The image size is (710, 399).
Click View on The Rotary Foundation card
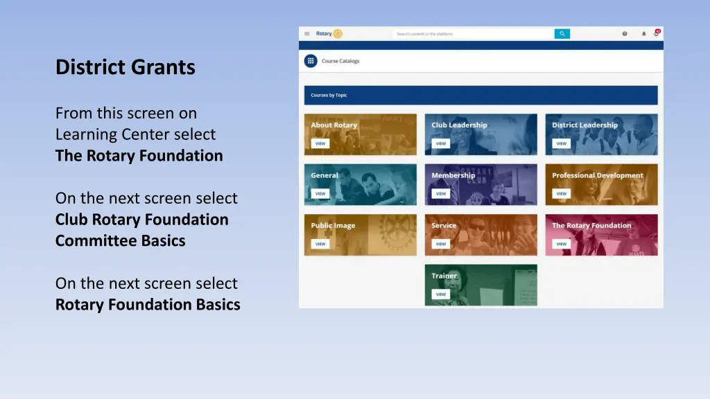pyautogui.click(x=561, y=244)
